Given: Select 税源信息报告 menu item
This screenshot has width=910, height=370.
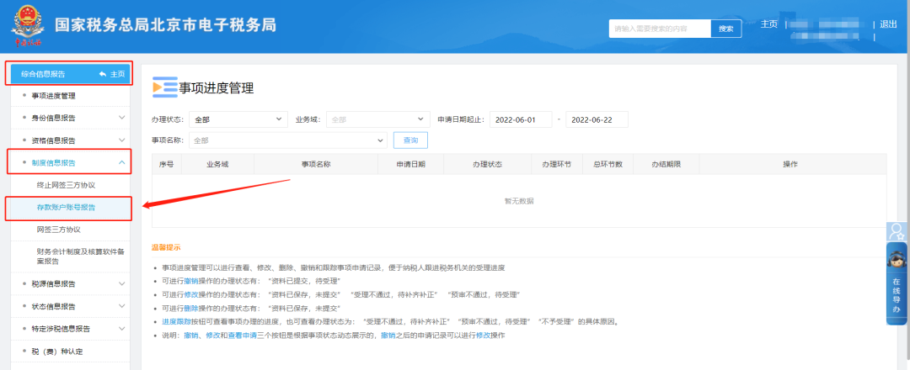Looking at the screenshot, I should [53, 284].
